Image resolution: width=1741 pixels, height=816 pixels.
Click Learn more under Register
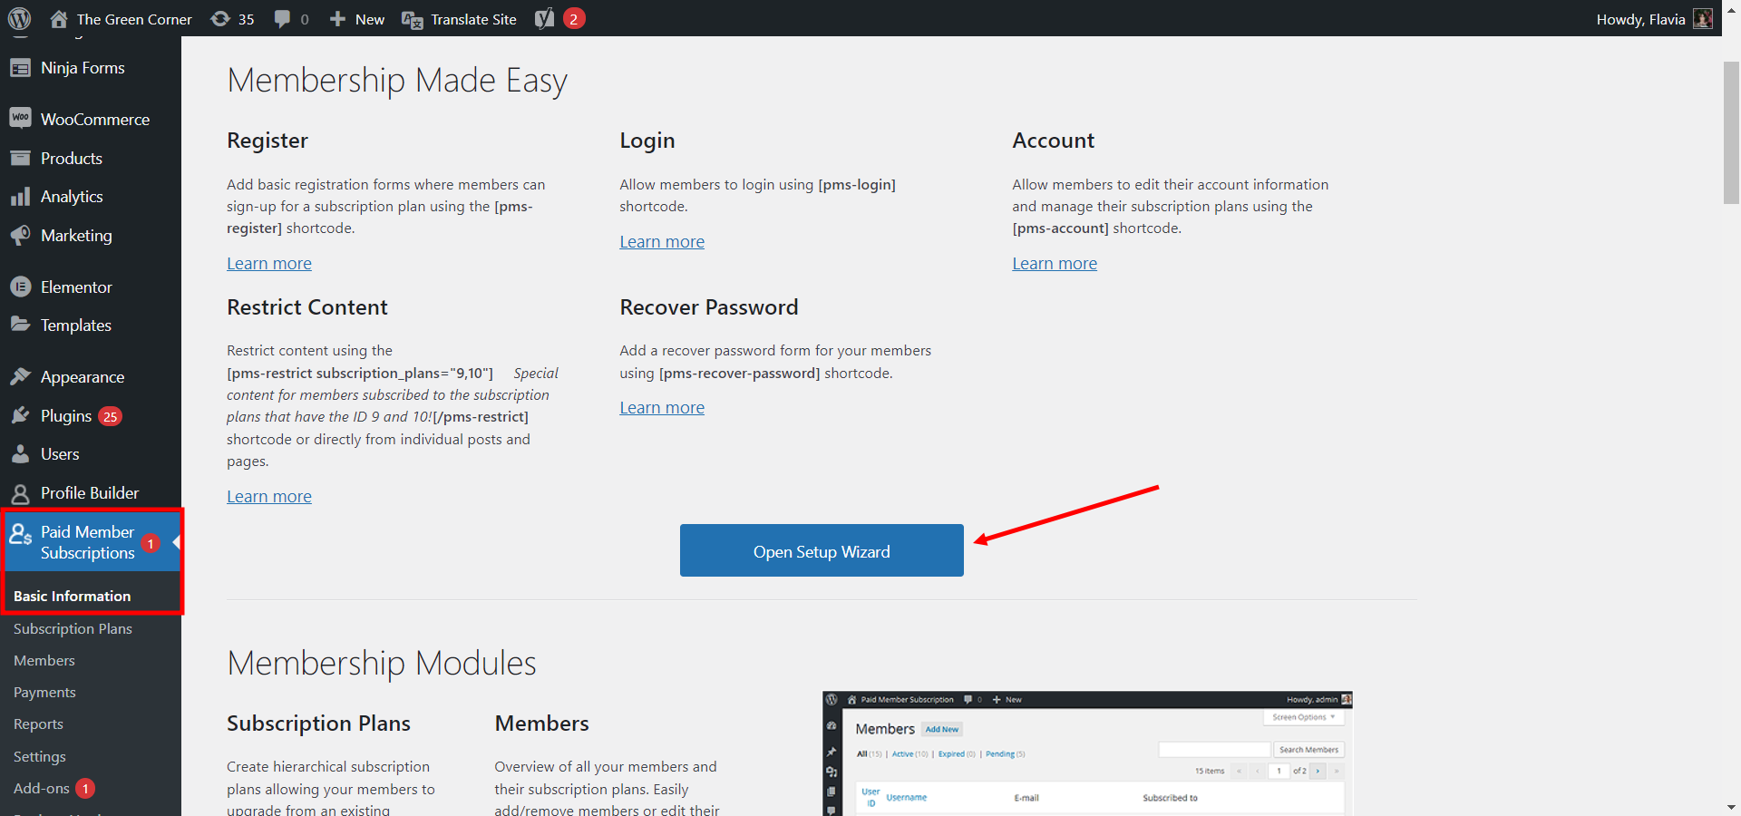tap(269, 264)
